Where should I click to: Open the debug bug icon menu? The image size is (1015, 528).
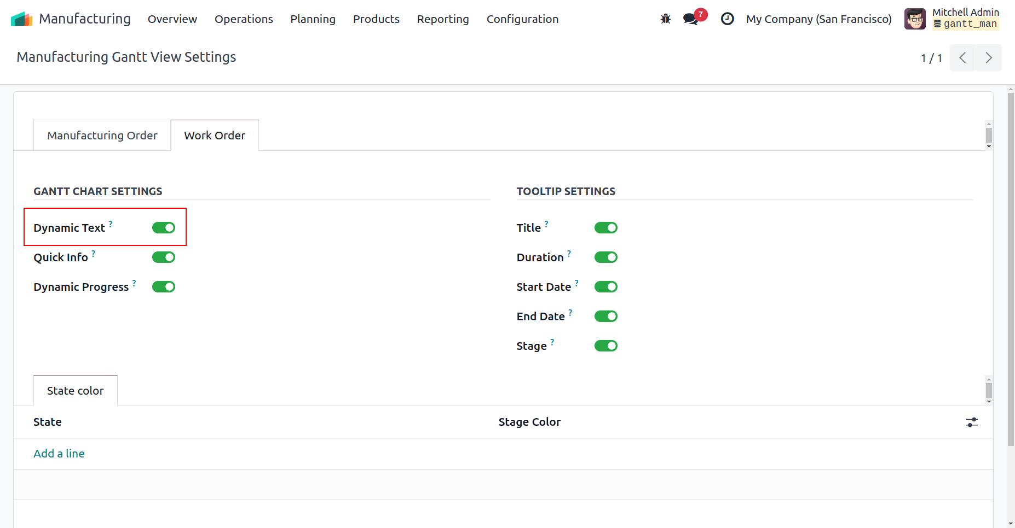665,19
